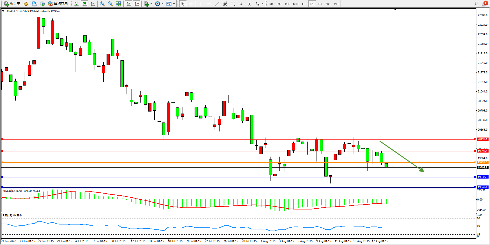Select the text label tool

click(x=241, y=4)
